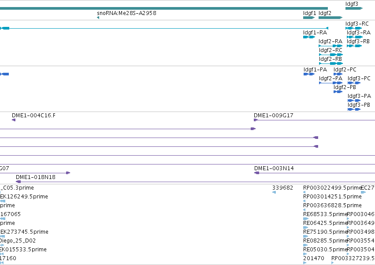
Task: Click the Idgf2-PA protein feature
Action: (331, 83)
